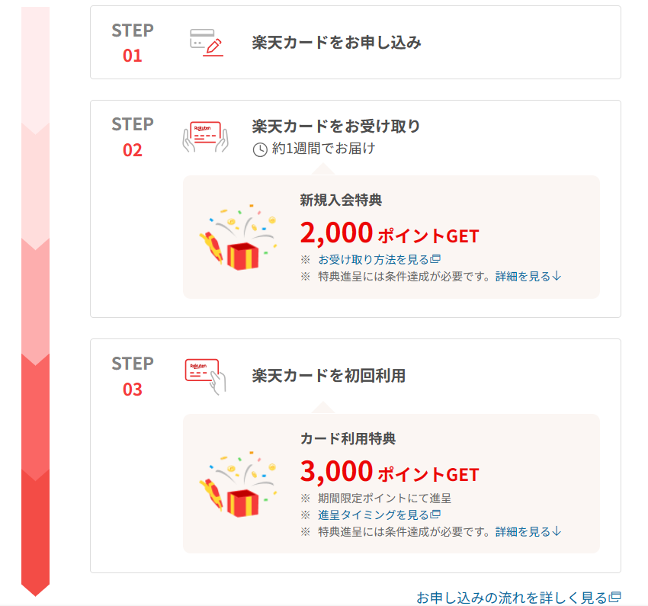The image size is (648, 606).
Task: Follow 詳細を見る link under 3,000 points
Action: (x=528, y=531)
